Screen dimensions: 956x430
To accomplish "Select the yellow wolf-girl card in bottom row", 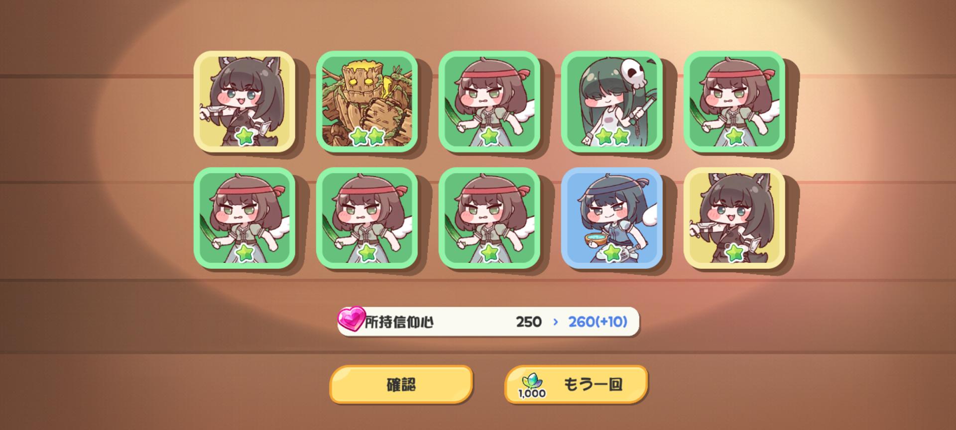I will coord(734,218).
